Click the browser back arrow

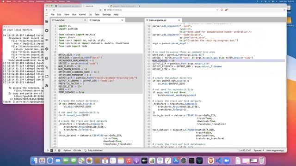47,10
